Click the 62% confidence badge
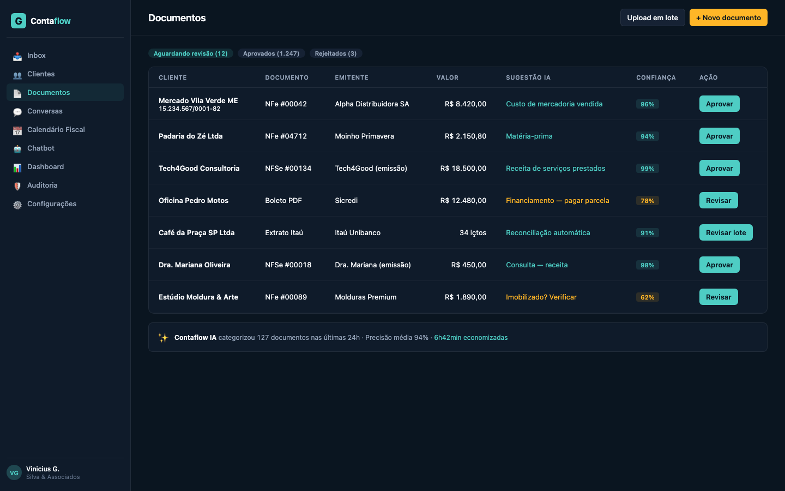 click(647, 297)
